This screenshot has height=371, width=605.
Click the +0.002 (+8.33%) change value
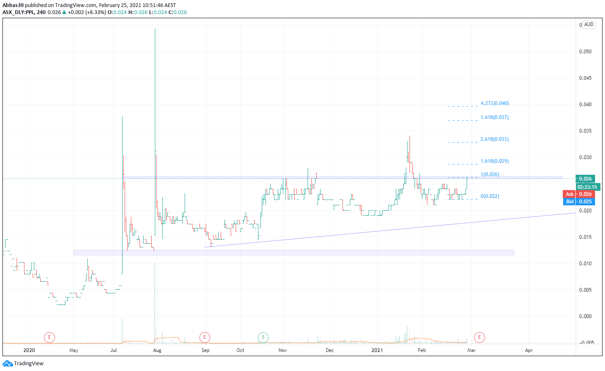(87, 12)
